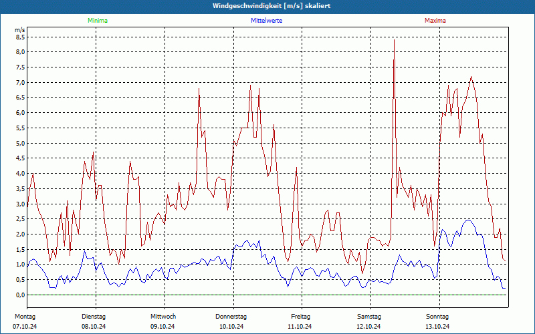Click the 8,5 y-axis value
Image resolution: width=535 pixels, height=334 pixels.
21,37
